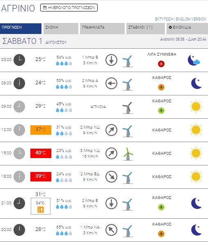The image size is (208, 242).
Task: Select the ΠΡΟΓΝΩΣΗ tab
Action: coord(21,28)
